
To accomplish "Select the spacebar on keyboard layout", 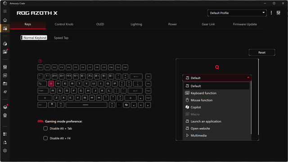I will 86,105.
